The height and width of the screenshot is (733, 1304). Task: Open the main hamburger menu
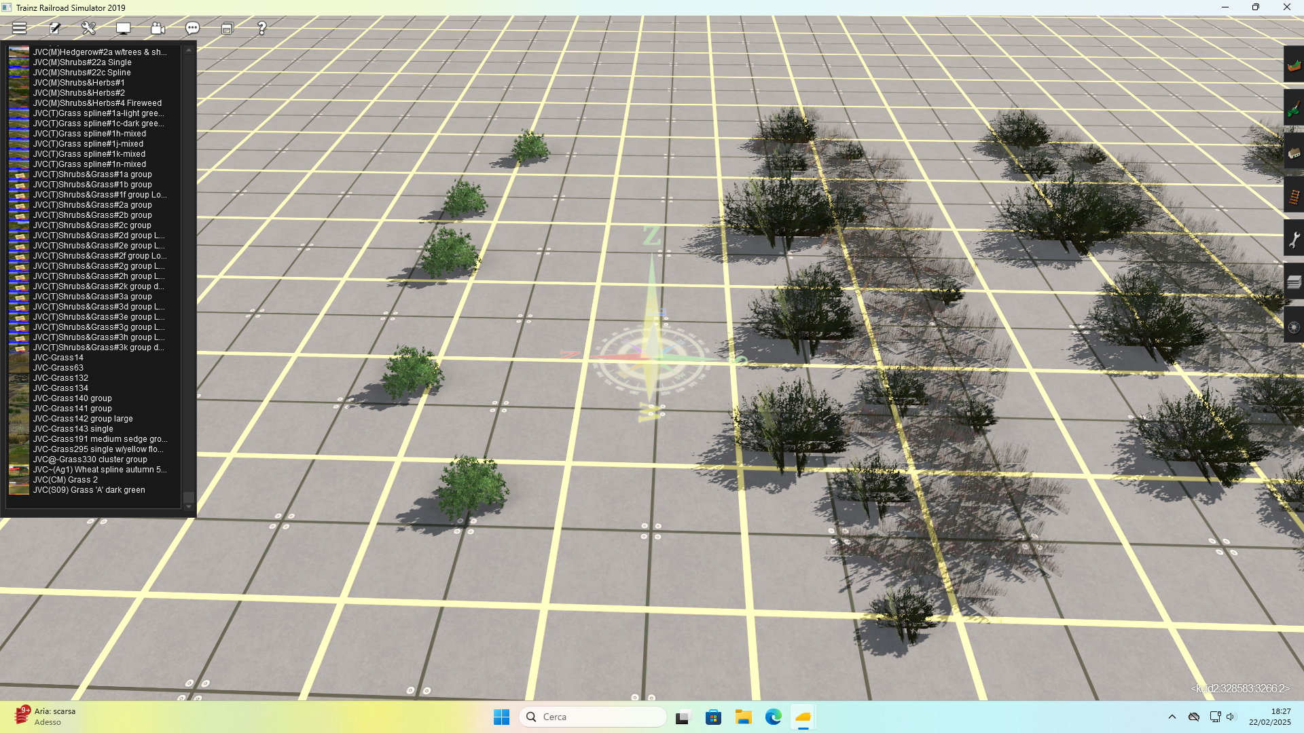pyautogui.click(x=19, y=28)
